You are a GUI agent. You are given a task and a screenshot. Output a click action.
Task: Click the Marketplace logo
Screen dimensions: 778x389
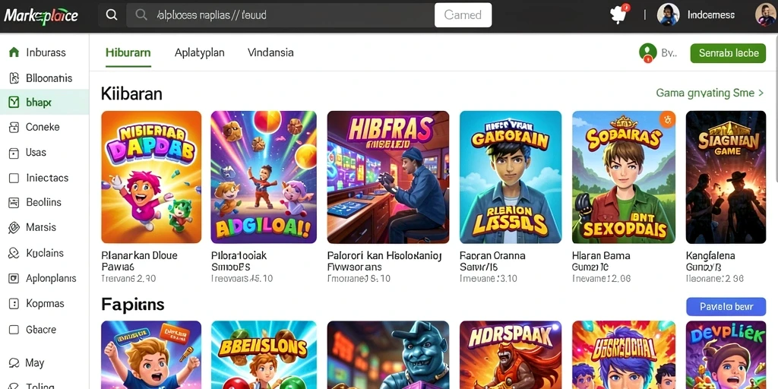(41, 15)
